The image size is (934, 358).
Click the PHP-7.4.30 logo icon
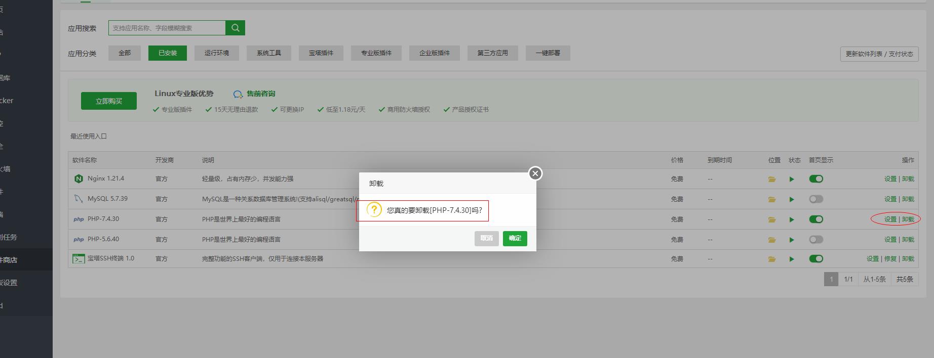pos(79,219)
